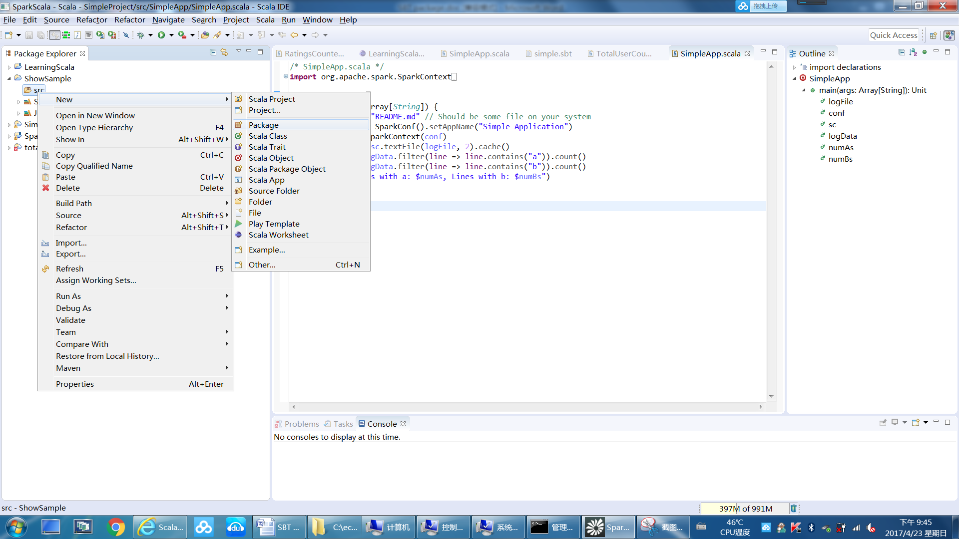Click Collapse All icon in Outline view
Image resolution: width=959 pixels, height=539 pixels.
tap(902, 52)
